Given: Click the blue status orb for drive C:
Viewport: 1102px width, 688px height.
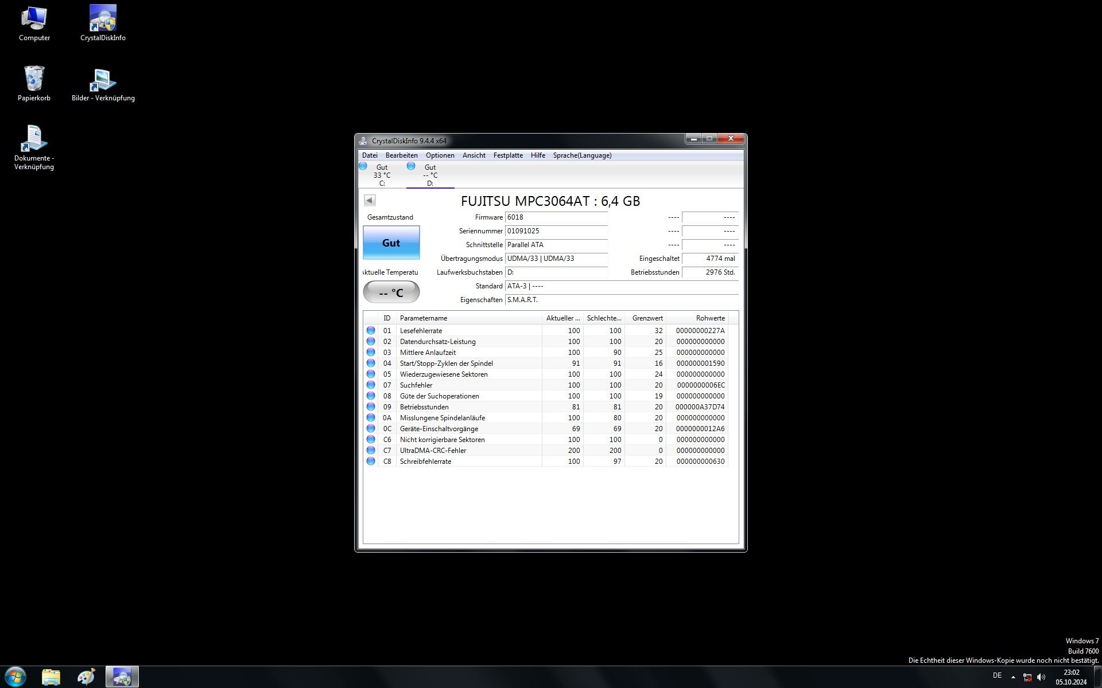Looking at the screenshot, I should click(363, 166).
